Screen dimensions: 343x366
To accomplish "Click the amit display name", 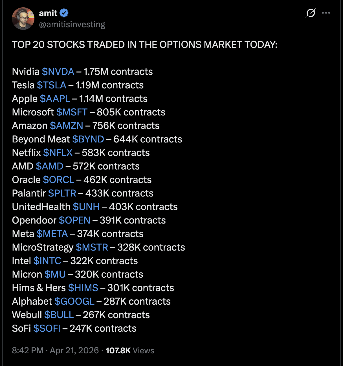I will tap(48, 13).
